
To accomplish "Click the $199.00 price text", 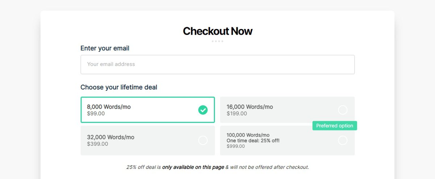I will 237,114.
